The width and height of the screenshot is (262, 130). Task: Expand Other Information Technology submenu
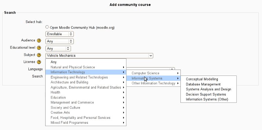153,83
